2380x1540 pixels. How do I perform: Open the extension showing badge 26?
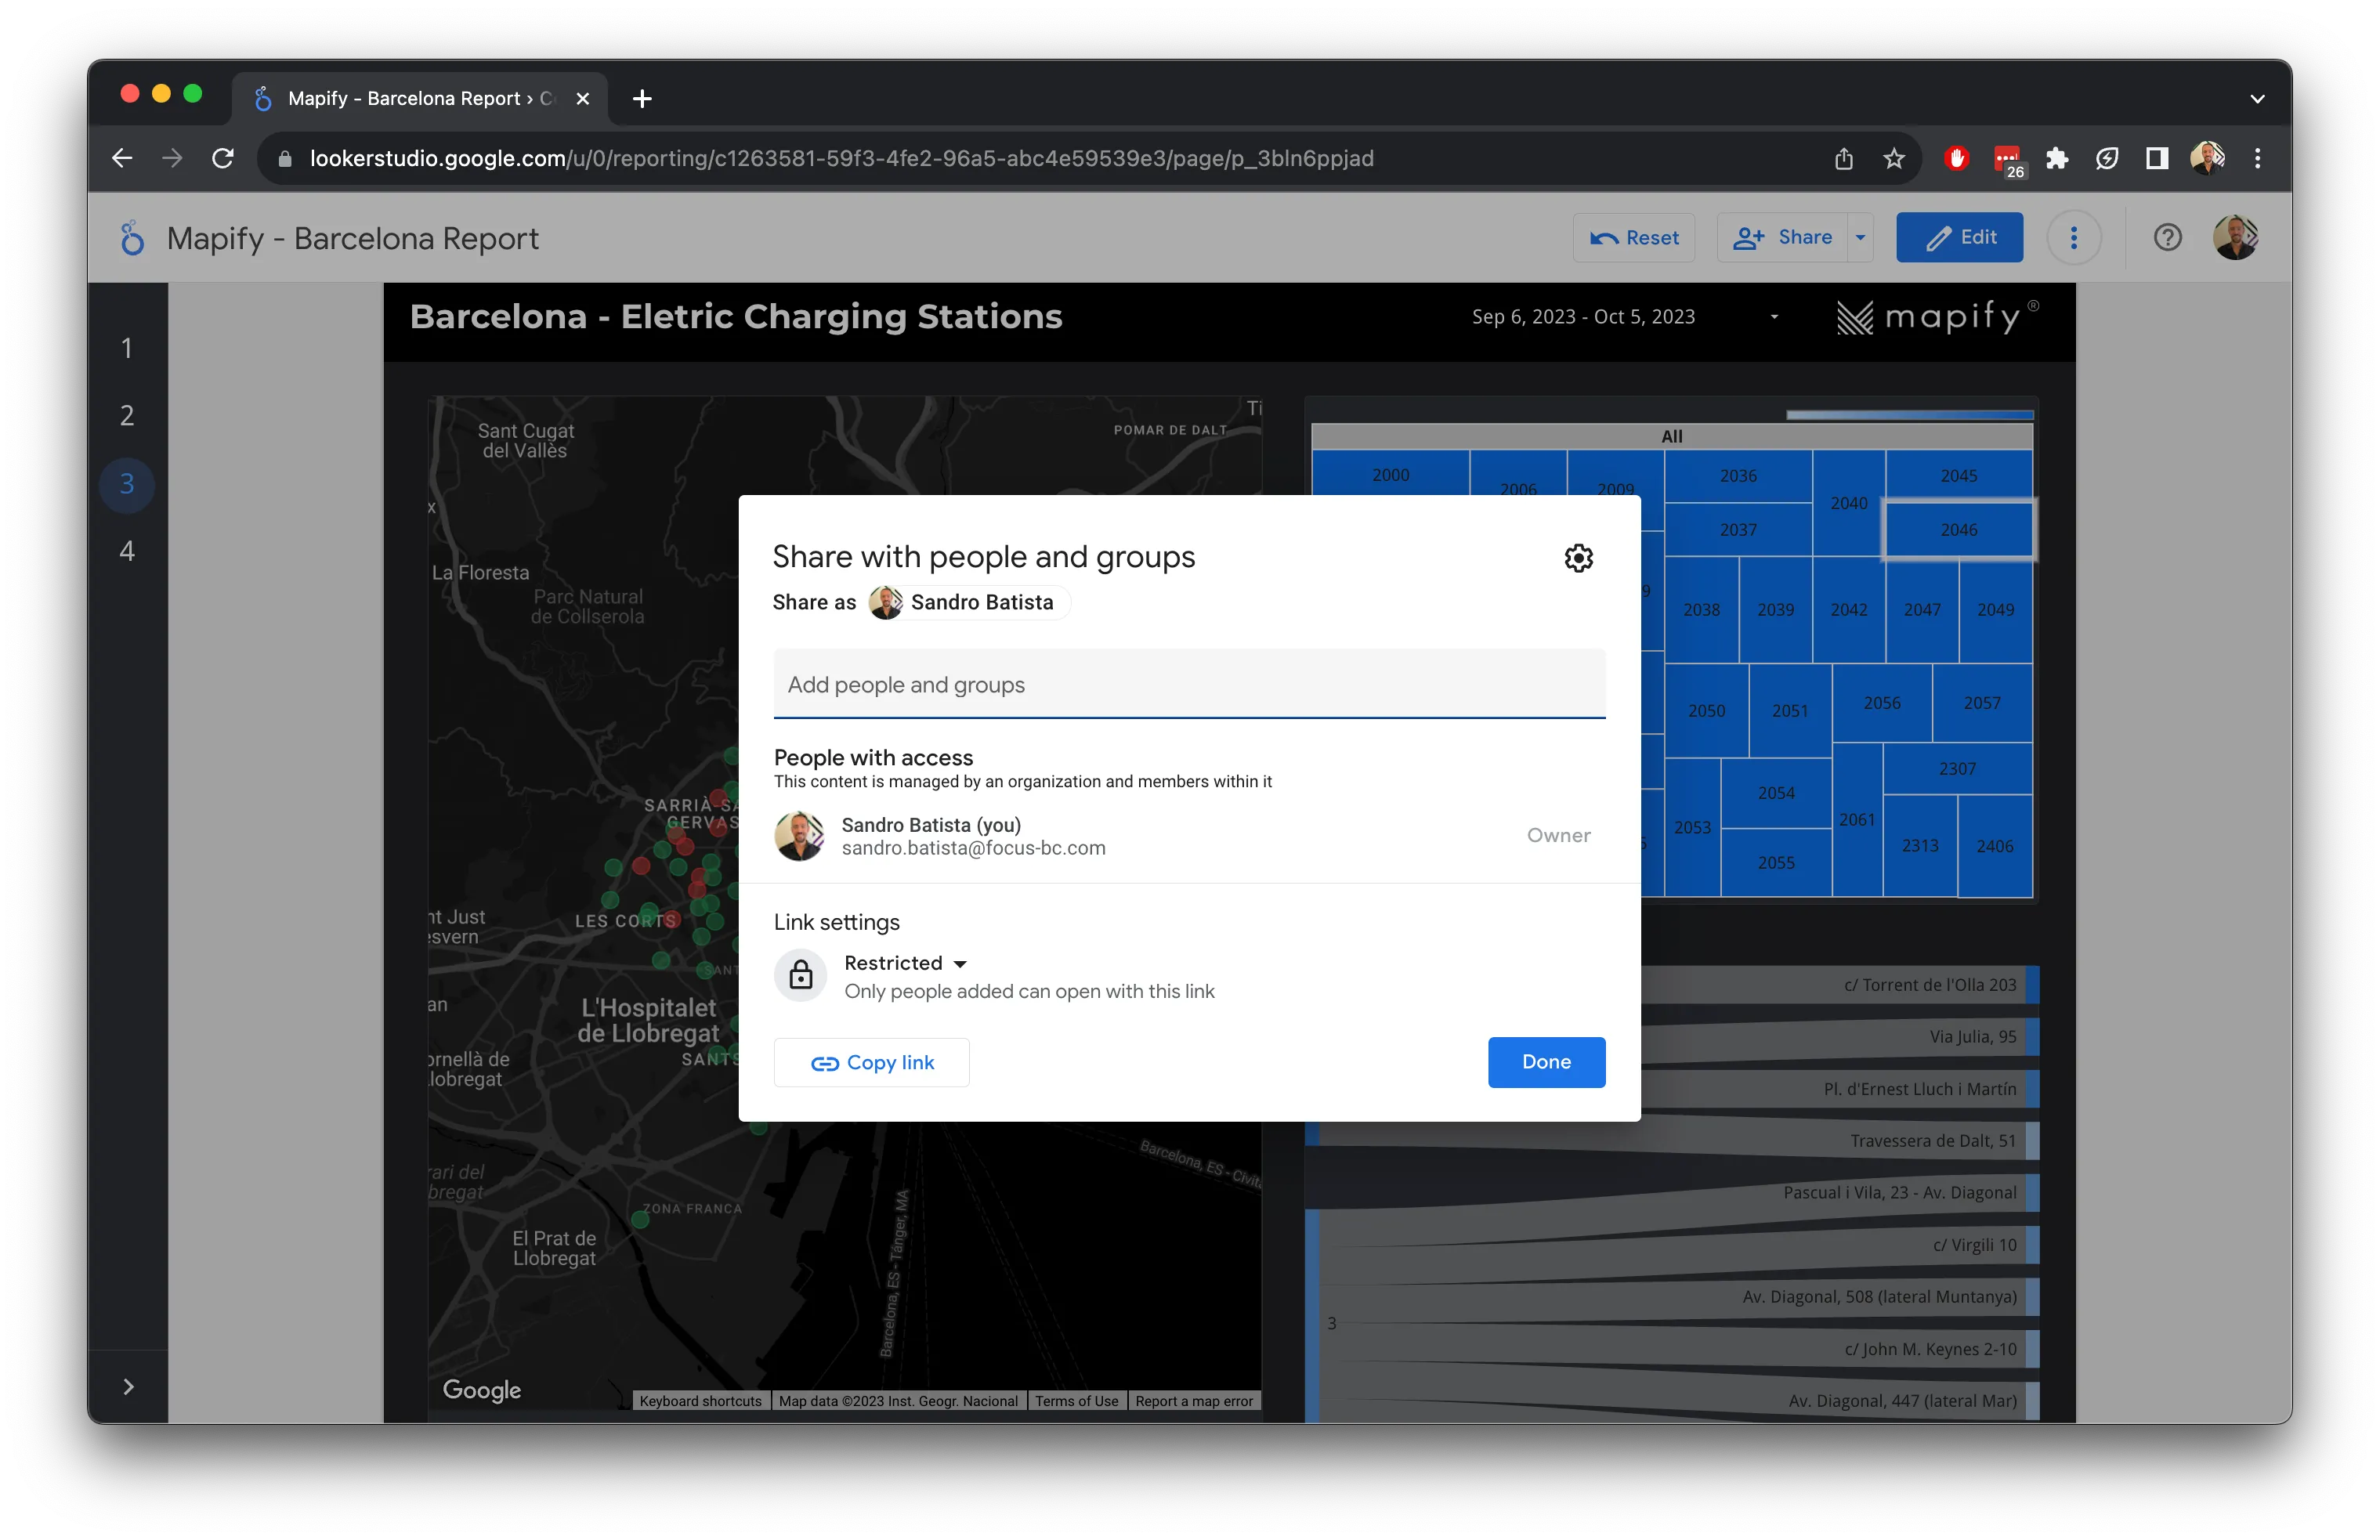(2007, 160)
